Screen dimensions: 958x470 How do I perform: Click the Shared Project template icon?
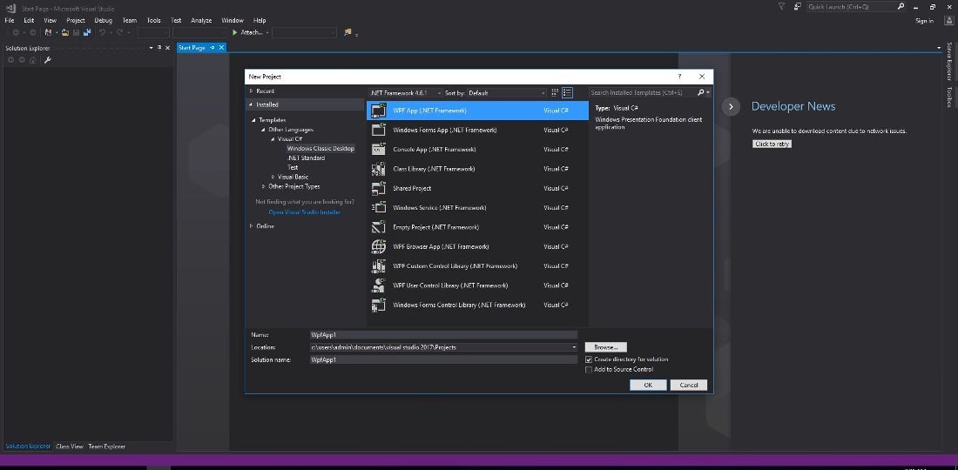coord(379,189)
